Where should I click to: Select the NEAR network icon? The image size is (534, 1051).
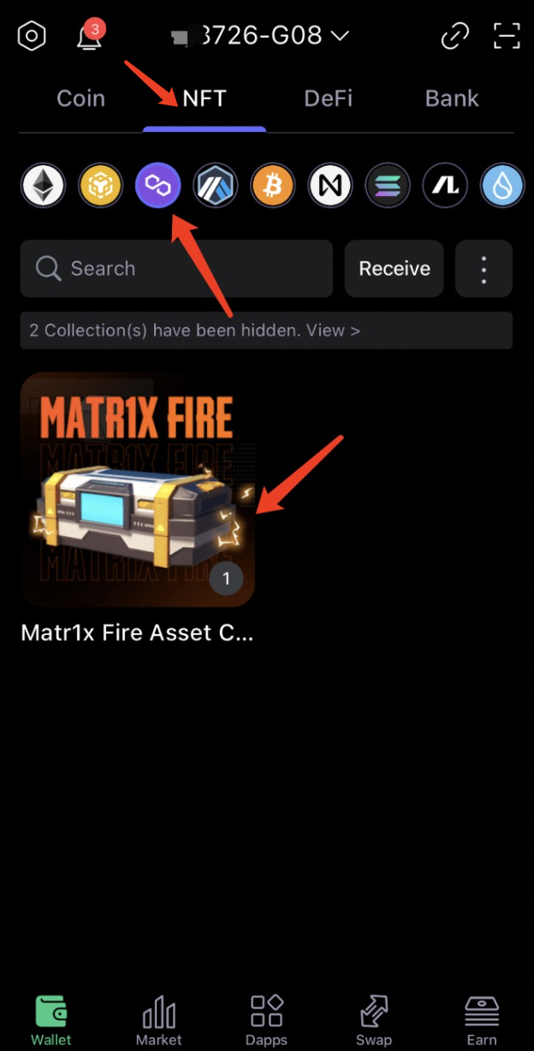[x=330, y=186]
